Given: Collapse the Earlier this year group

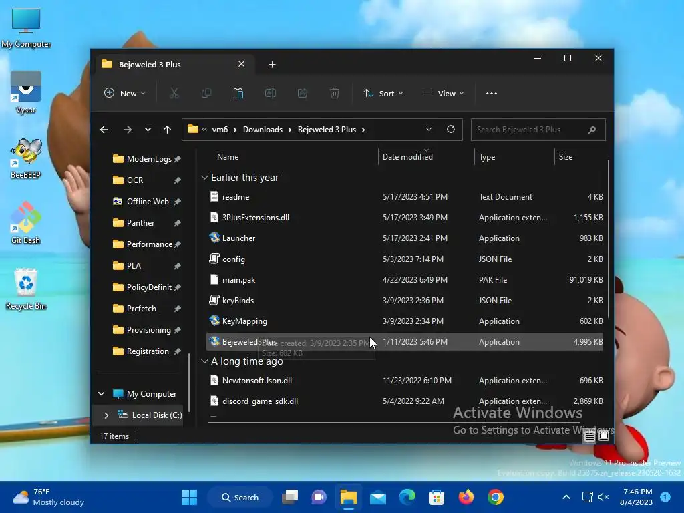Looking at the screenshot, I should 204,178.
